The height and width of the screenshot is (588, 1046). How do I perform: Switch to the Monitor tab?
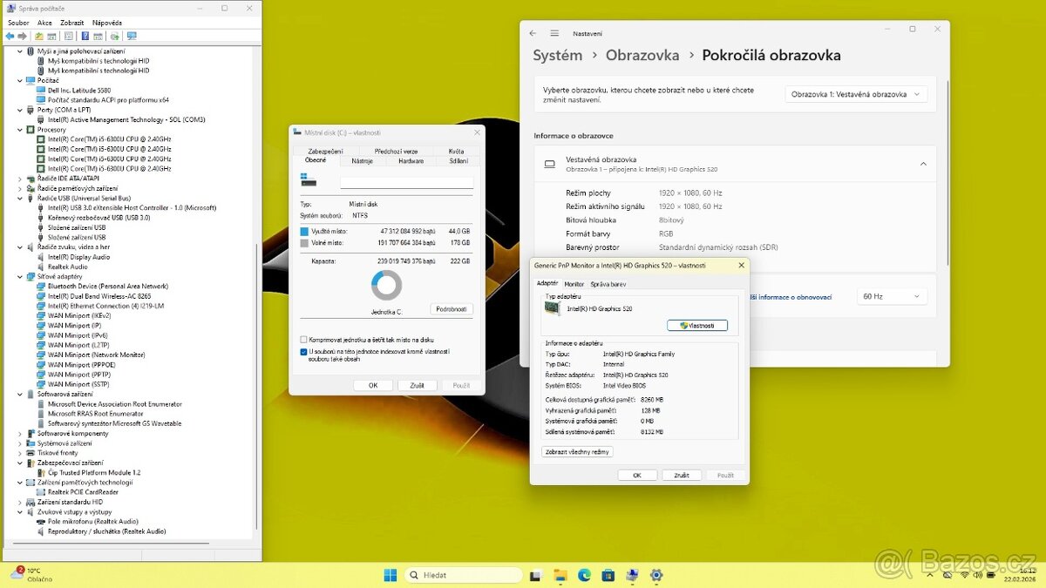(574, 283)
